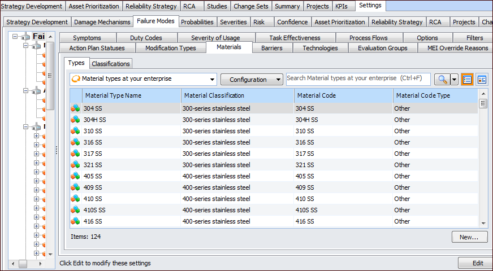Switch to the Classifications tab
493x271 pixels.
coord(111,64)
